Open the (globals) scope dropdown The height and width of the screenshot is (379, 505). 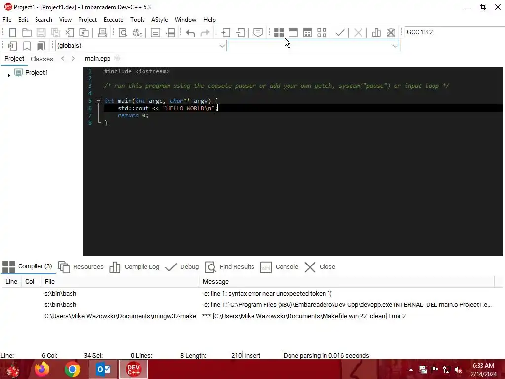tap(141, 46)
